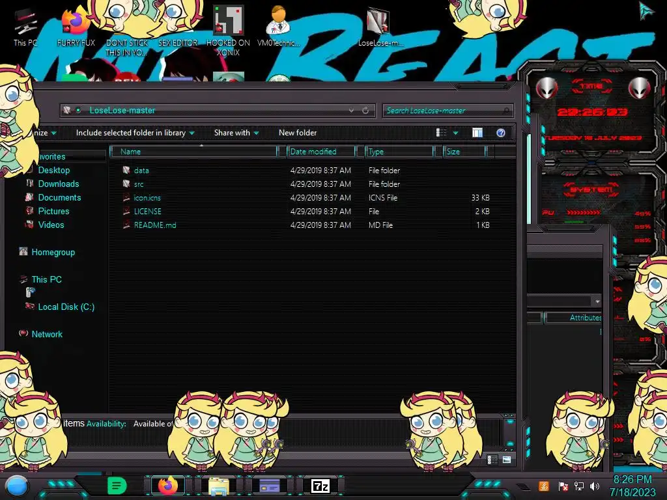Select Favorites in the navigation pane
The width and height of the screenshot is (667, 500).
coord(52,156)
